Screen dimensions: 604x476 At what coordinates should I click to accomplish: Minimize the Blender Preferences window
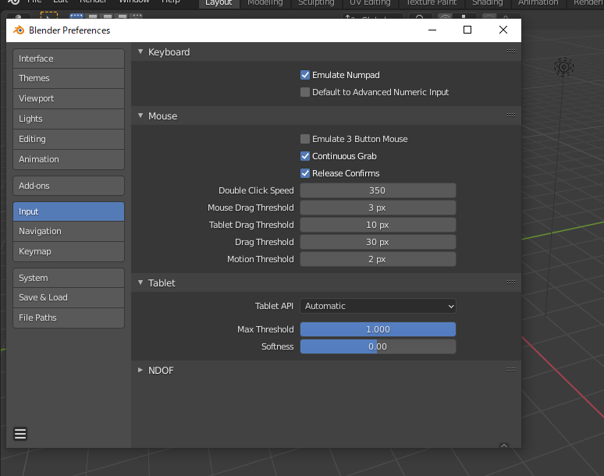432,30
